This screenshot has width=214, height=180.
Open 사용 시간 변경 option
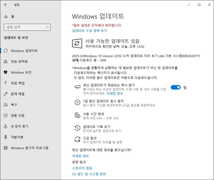coord(97,116)
